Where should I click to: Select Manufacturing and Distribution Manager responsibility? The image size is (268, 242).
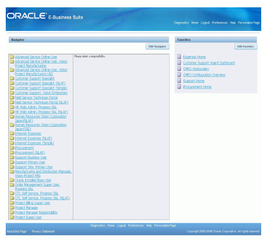pyautogui.click(x=43, y=173)
